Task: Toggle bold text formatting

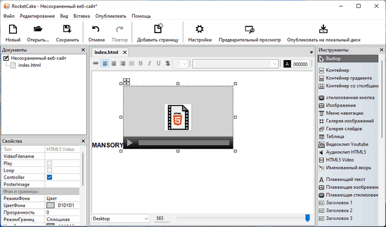Action: (141, 64)
